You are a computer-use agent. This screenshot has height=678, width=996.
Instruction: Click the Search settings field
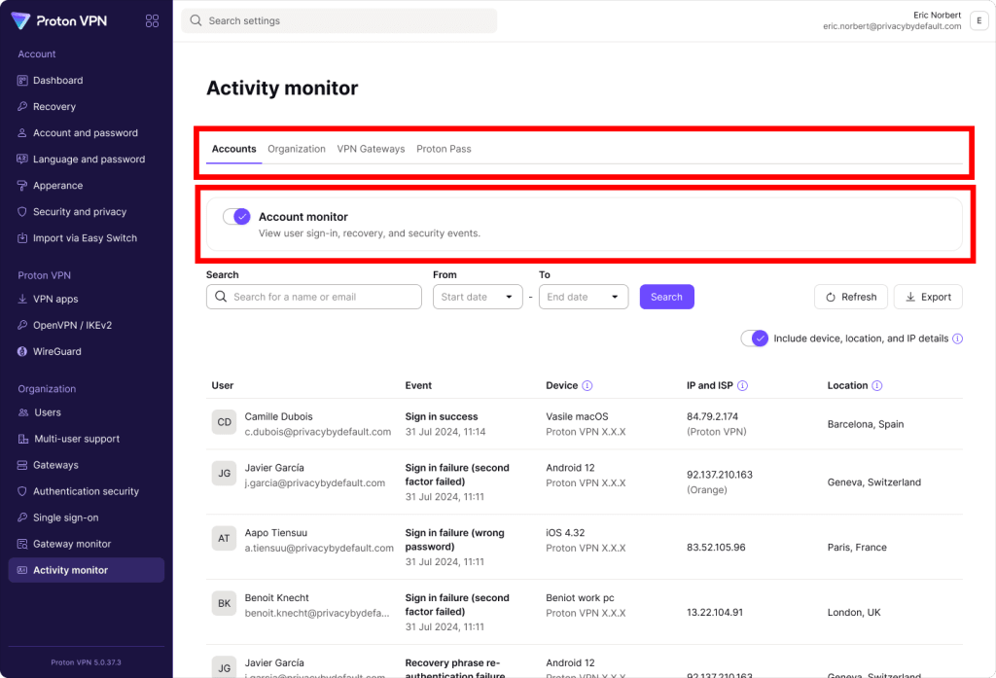pos(339,21)
